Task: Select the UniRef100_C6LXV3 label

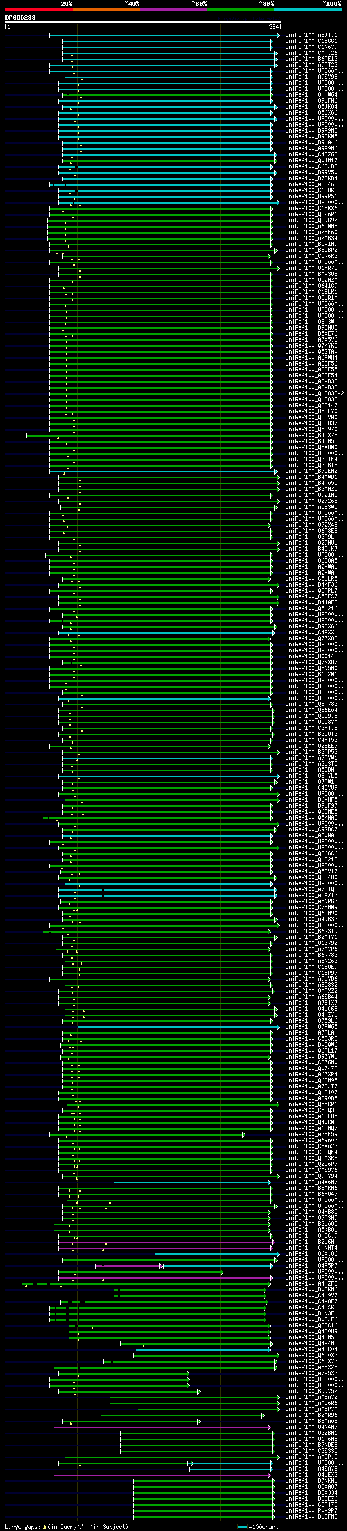Action: (x=311, y=1361)
